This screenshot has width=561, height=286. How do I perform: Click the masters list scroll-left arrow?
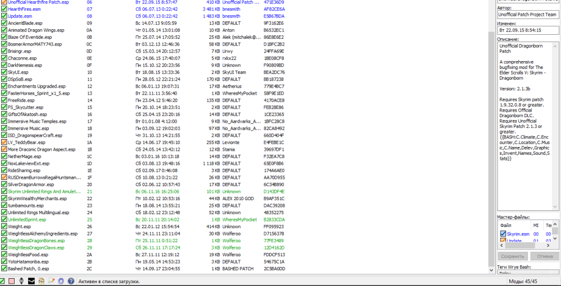click(x=501, y=246)
